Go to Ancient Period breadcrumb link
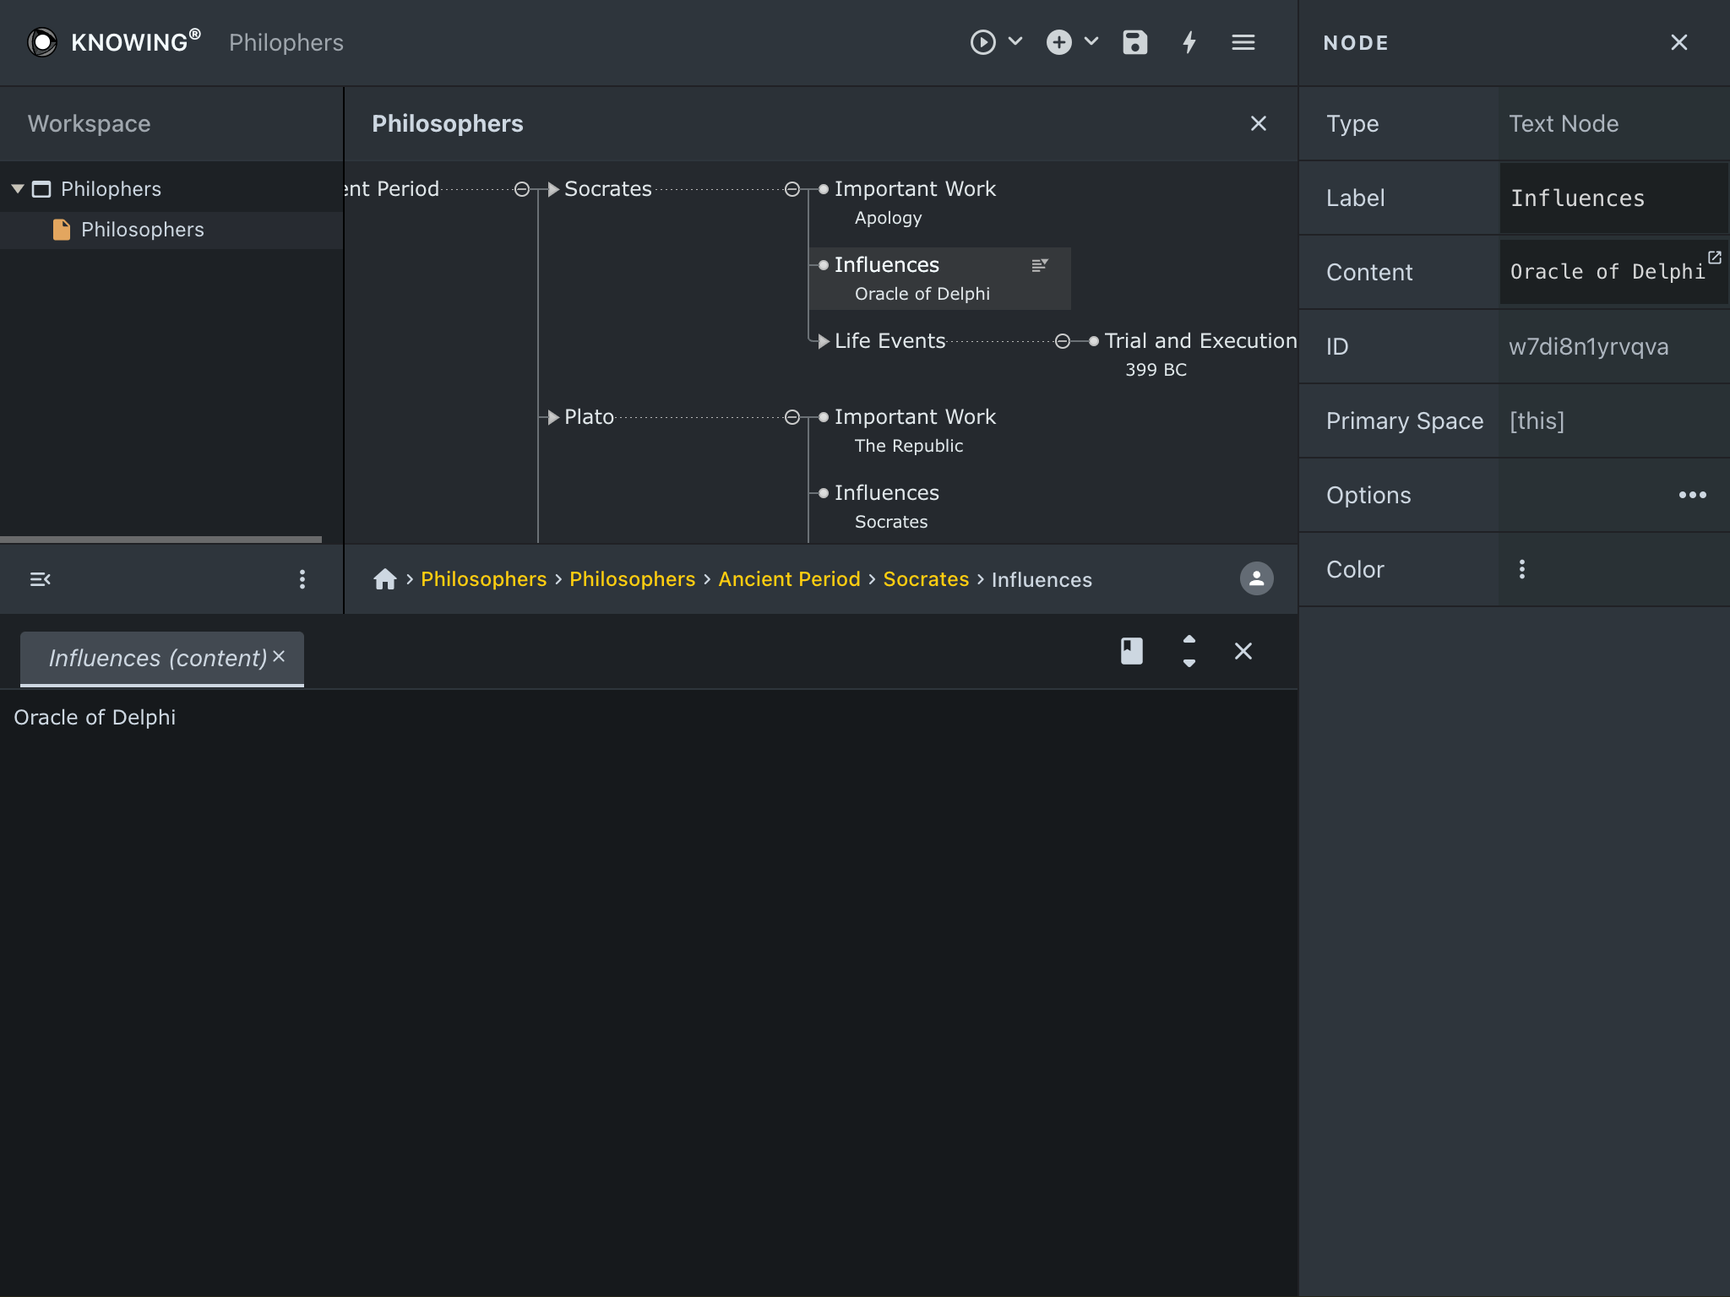1730x1297 pixels. [x=789, y=579]
